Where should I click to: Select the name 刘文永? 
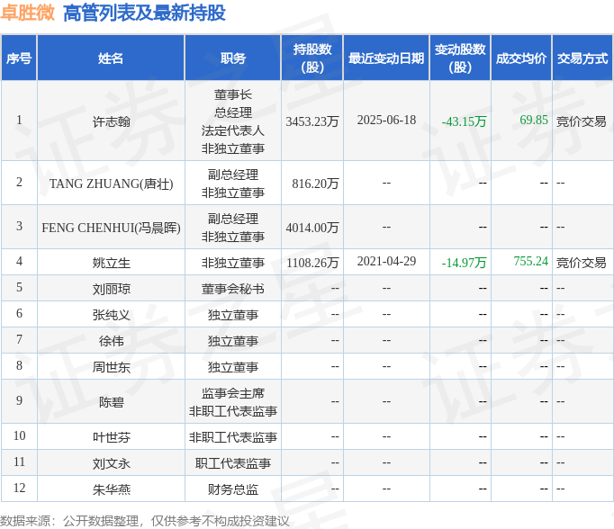[112, 463]
